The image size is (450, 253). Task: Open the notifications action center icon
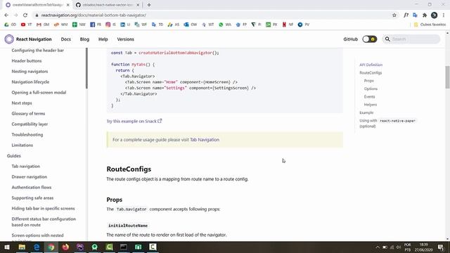click(441, 247)
